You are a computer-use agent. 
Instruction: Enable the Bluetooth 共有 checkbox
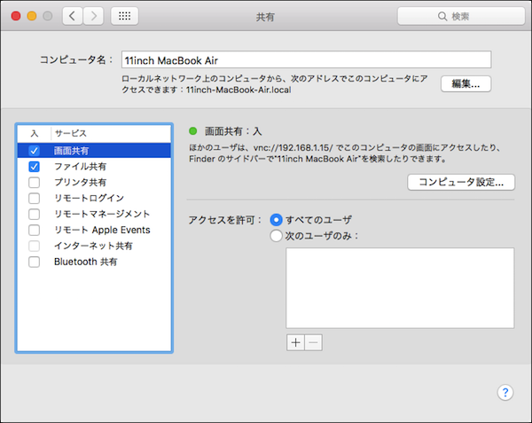click(34, 262)
